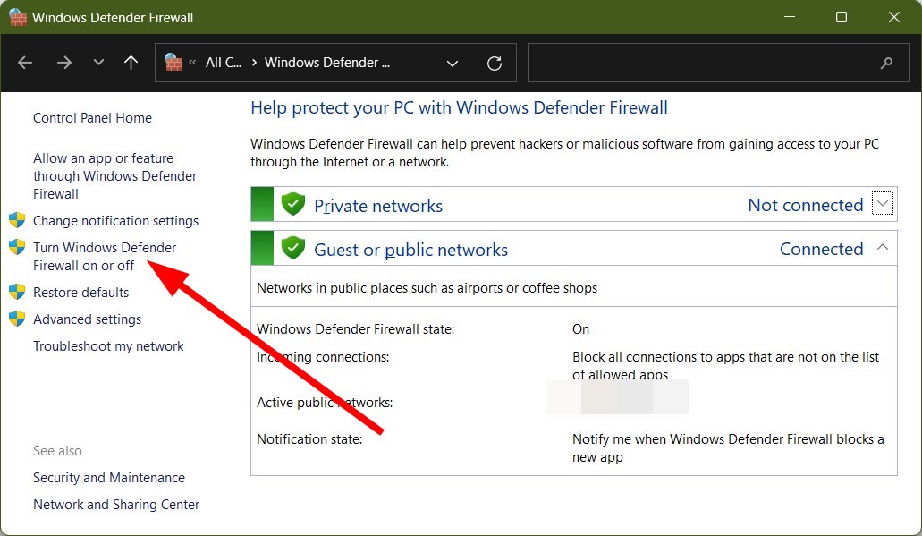
Task: Open Advanced settings
Action: (x=87, y=319)
